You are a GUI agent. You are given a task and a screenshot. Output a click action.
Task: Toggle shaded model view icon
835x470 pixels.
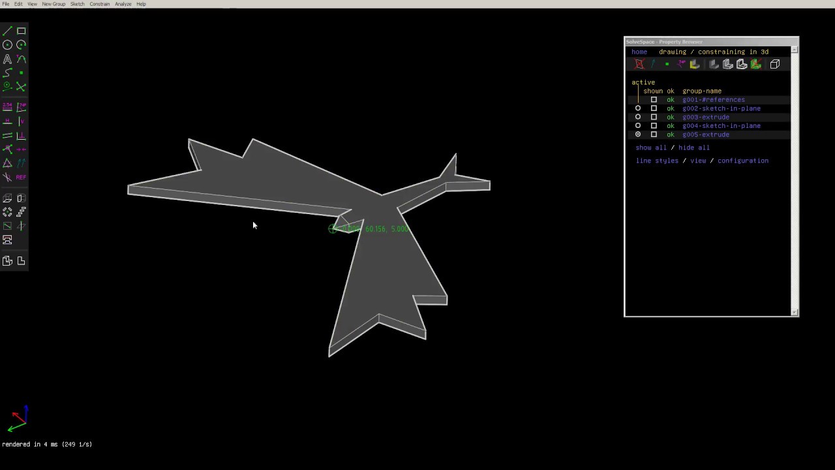(x=714, y=64)
